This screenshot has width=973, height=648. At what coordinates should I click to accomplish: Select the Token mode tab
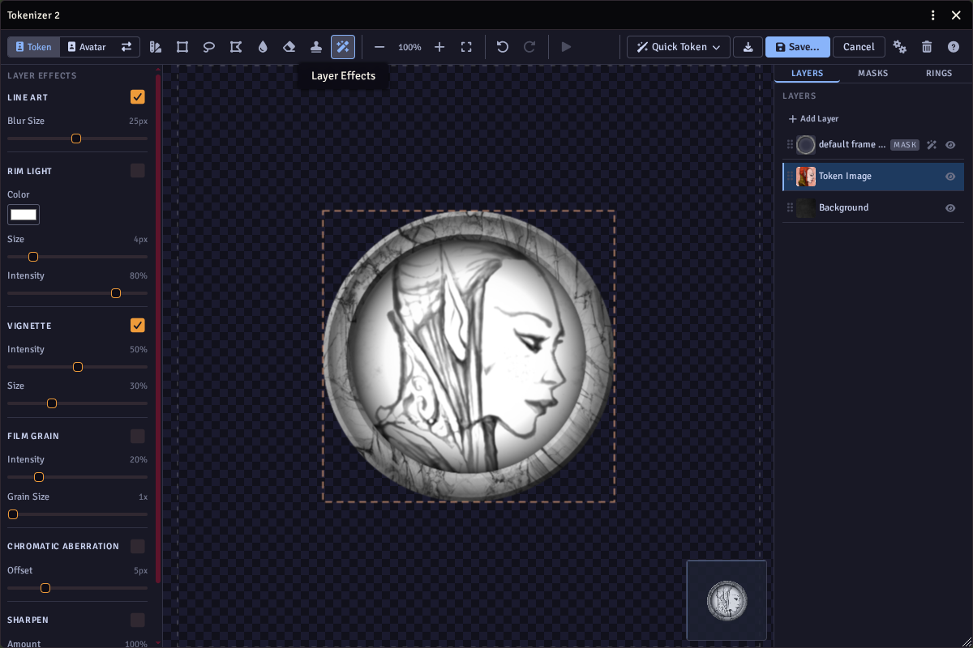[33, 47]
